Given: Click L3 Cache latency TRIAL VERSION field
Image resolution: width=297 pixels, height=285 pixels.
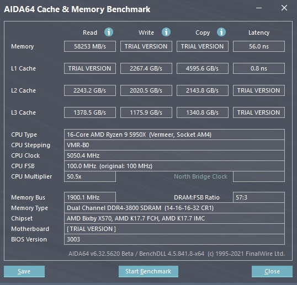Looking at the screenshot, I should pyautogui.click(x=259, y=112).
